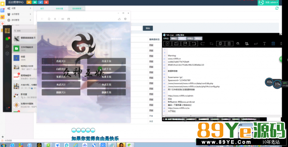Open the 卧龙堂 chat in WeChat
The height and width of the screenshot is (147, 288).
tap(24, 95)
